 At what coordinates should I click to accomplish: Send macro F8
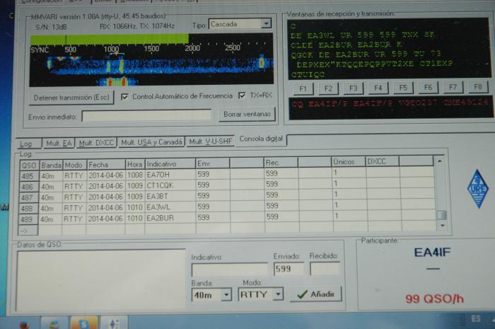click(478, 86)
